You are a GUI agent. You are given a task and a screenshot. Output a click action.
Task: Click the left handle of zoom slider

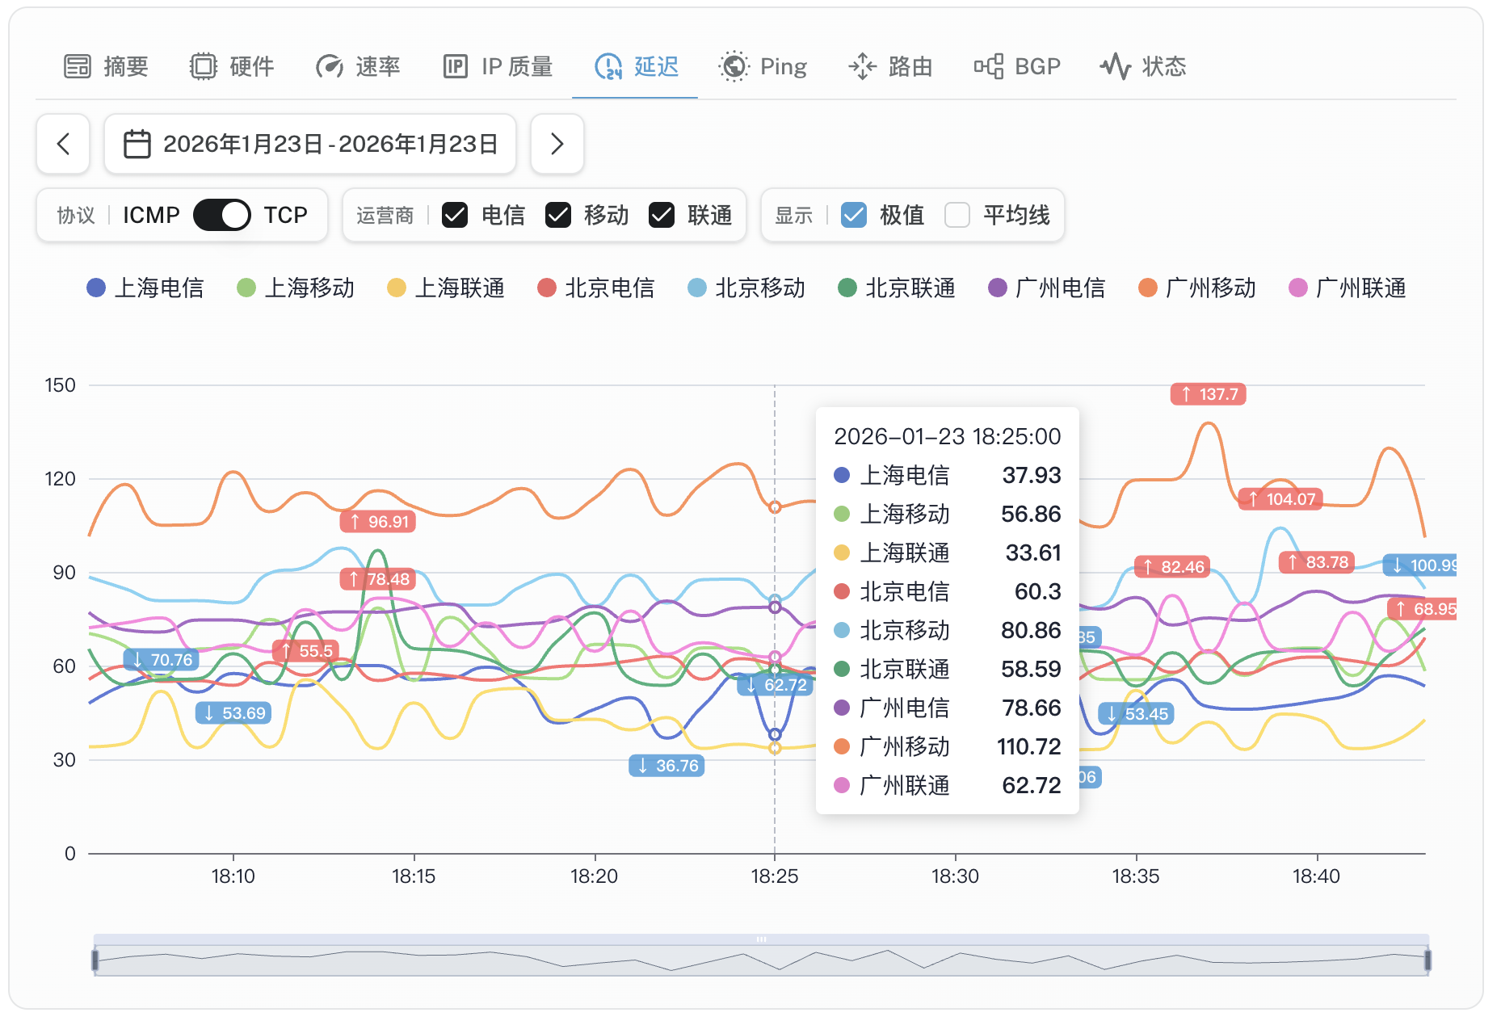click(95, 960)
